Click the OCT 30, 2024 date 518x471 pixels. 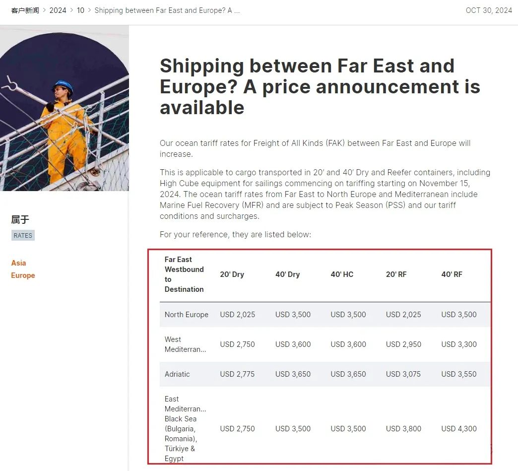click(x=489, y=10)
